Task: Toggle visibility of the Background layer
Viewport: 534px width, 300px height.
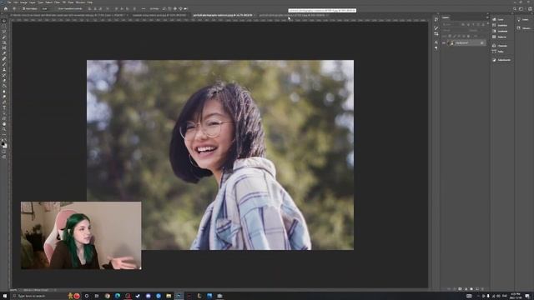Action: click(x=444, y=42)
